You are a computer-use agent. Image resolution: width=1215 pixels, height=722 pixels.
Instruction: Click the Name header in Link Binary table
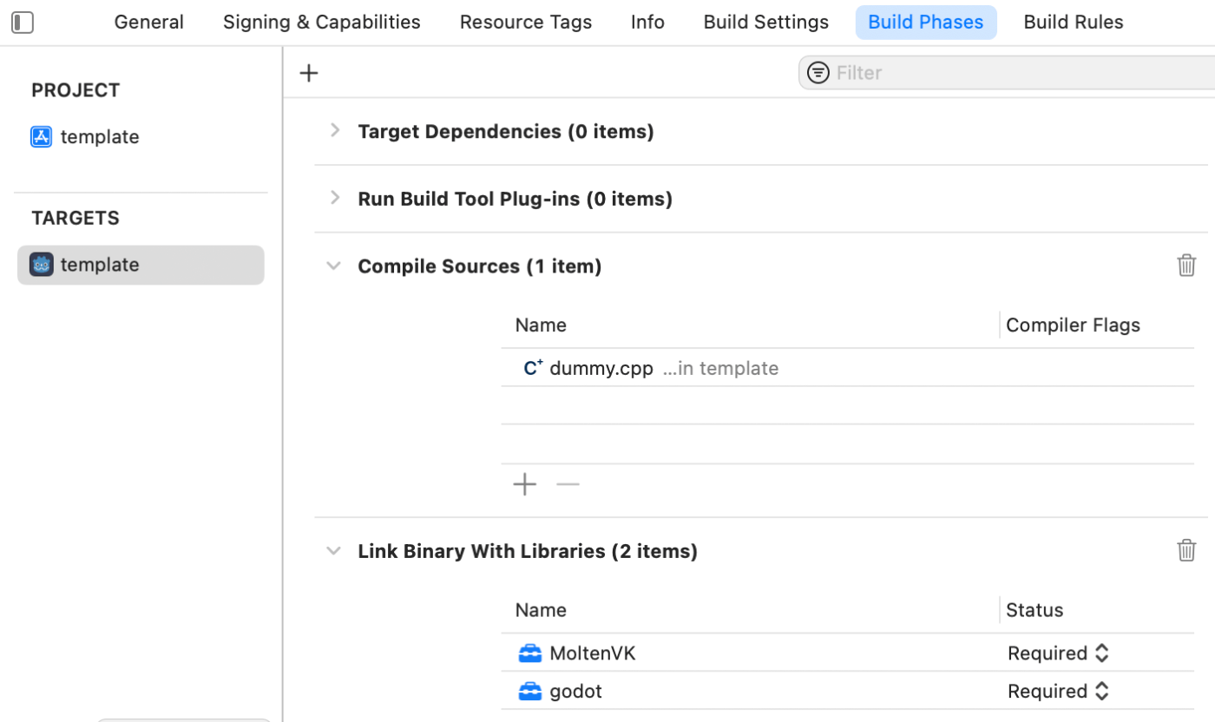pos(541,609)
